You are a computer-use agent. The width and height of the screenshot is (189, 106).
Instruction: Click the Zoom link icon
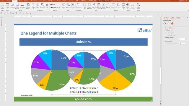click(63, 6)
